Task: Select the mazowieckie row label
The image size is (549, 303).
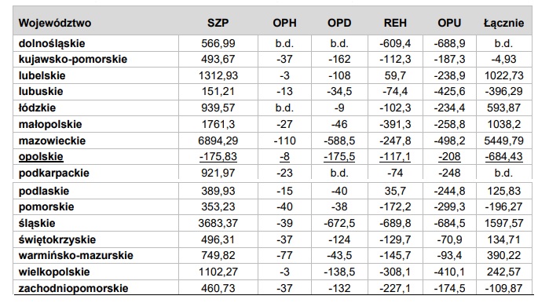Action: [52, 141]
